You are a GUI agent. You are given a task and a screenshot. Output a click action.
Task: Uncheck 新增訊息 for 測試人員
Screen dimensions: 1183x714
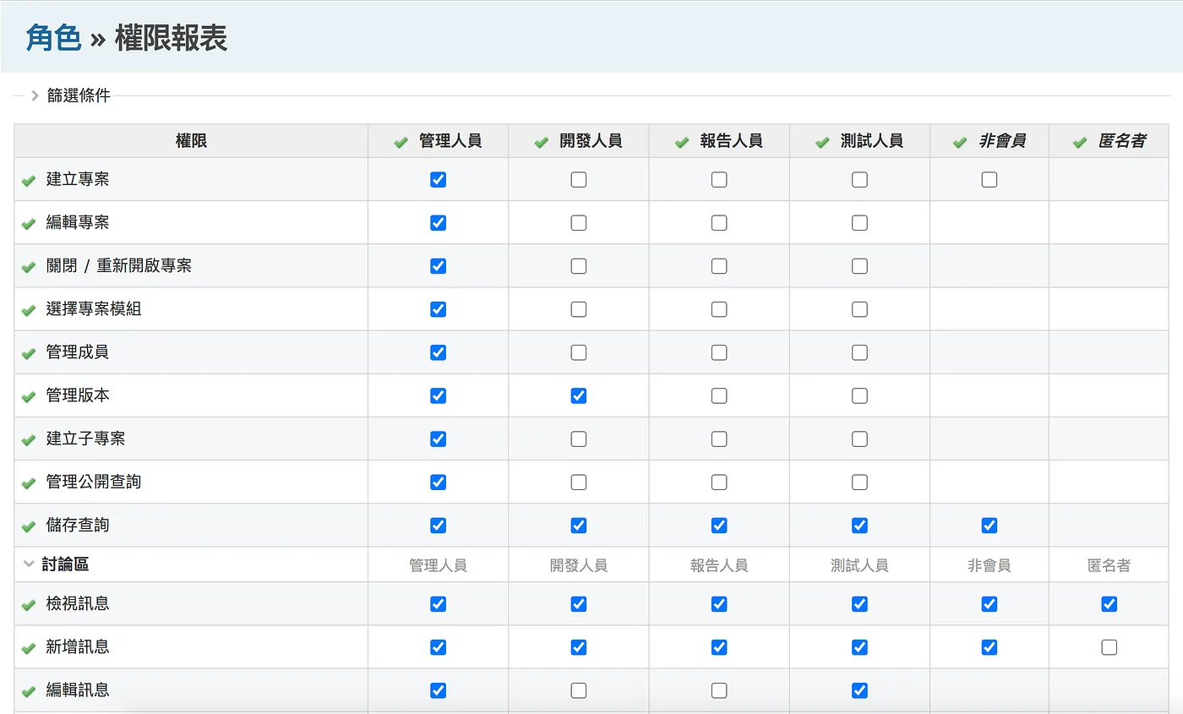(859, 647)
